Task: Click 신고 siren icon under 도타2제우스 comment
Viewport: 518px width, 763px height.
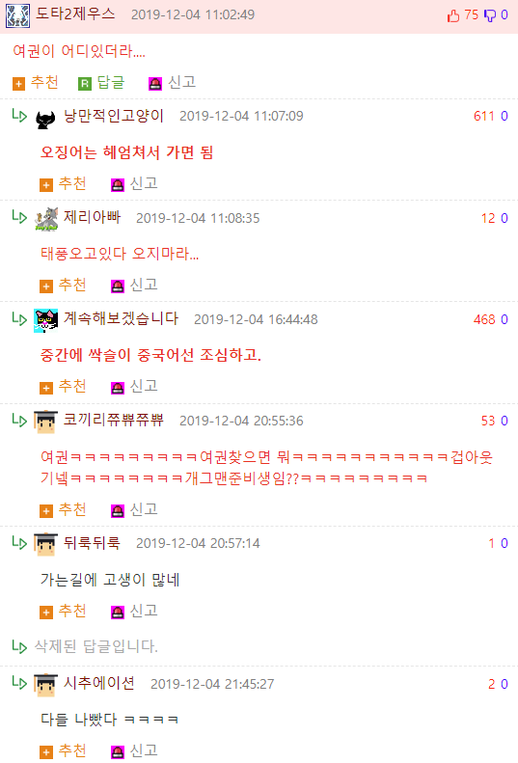Action: tap(155, 84)
